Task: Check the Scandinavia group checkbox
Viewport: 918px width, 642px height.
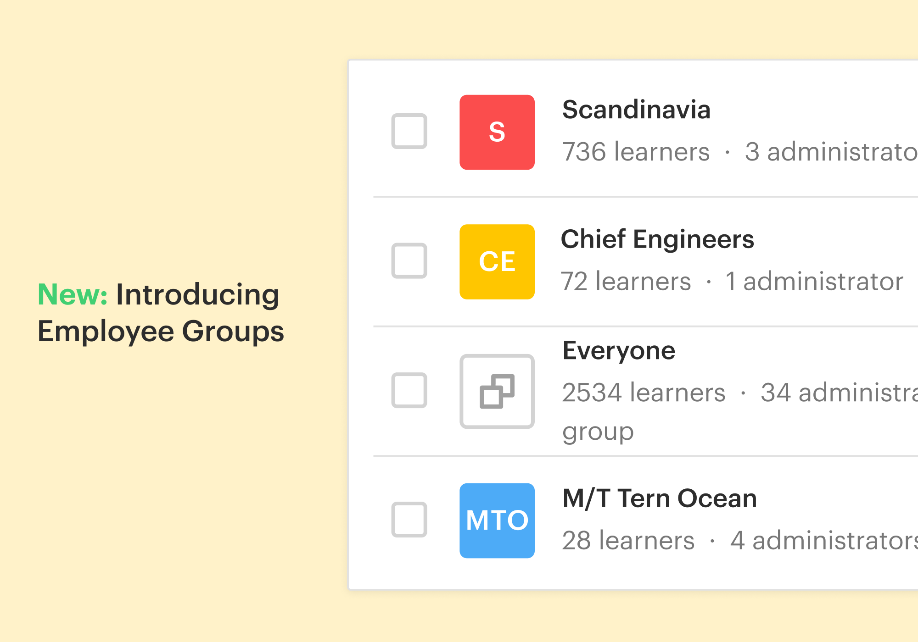Action: pos(409,132)
